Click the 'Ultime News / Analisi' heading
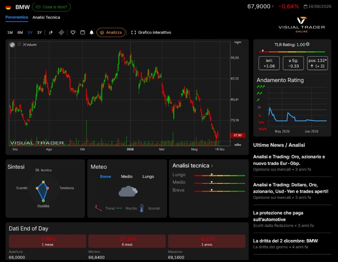Viewport: 338px width, 262px height. tap(279, 145)
